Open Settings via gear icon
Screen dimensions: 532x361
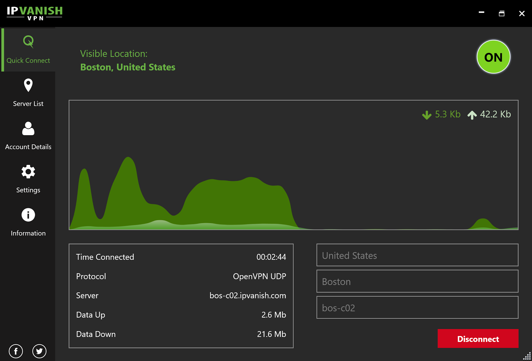pyautogui.click(x=28, y=172)
